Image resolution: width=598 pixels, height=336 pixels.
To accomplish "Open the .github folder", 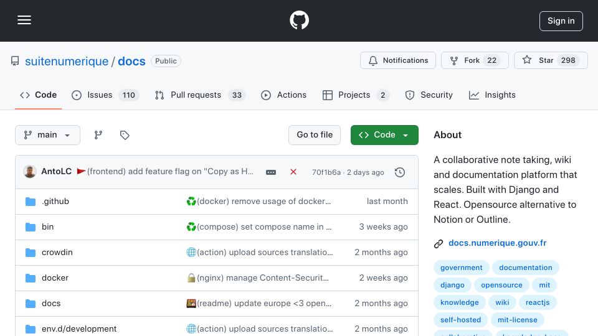I will (55, 201).
